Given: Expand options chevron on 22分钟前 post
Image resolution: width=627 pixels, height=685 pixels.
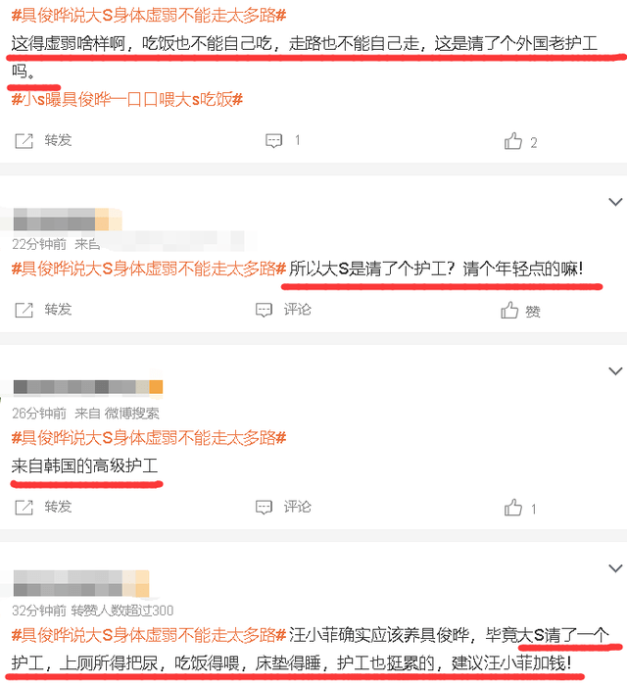Looking at the screenshot, I should coord(615,202).
